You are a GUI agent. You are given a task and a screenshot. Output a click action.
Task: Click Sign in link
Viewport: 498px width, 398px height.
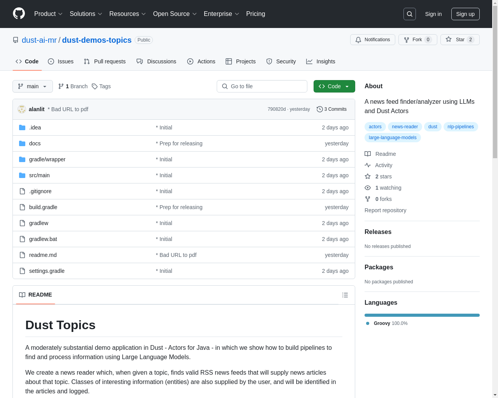point(433,14)
